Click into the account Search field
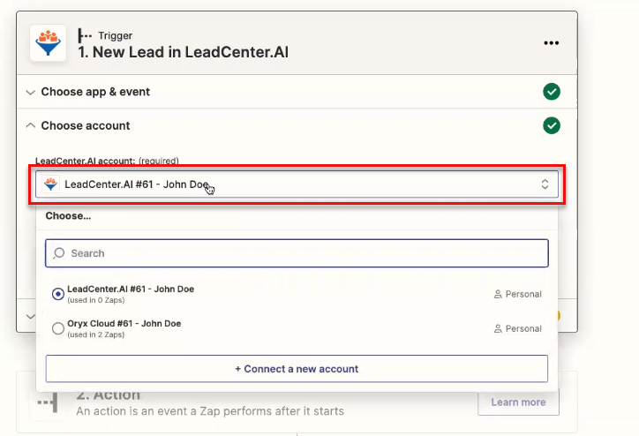This screenshot has width=639, height=436. point(297,253)
